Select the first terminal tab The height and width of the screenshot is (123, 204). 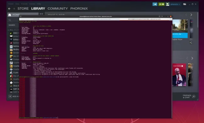pyautogui.click(x=44, y=19)
